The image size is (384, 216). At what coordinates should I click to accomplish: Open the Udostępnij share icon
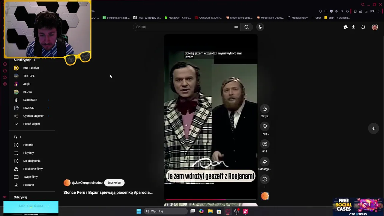(265, 162)
